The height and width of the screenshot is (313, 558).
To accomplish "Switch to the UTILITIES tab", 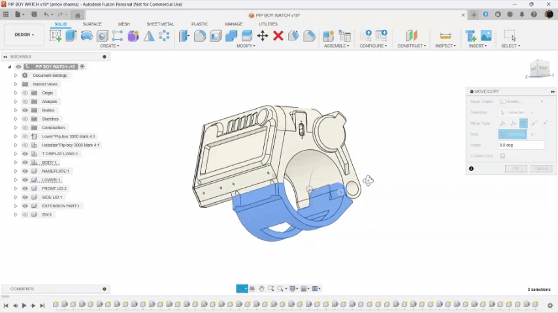I will coord(268,24).
